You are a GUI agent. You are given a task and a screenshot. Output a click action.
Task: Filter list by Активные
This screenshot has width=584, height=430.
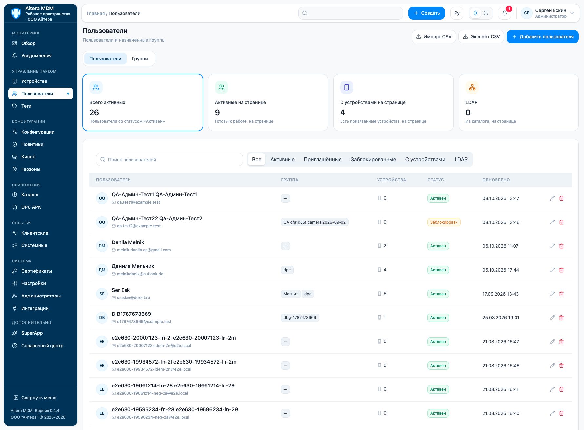[282, 159]
